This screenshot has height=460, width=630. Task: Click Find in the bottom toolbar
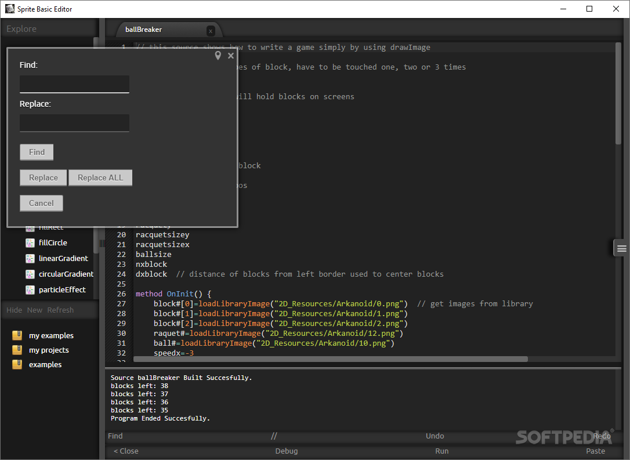(115, 436)
